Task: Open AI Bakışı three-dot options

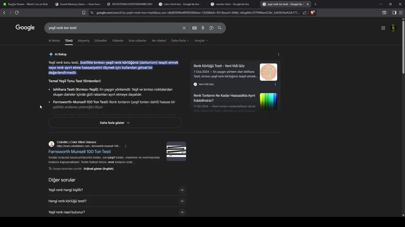Action: pyautogui.click(x=278, y=54)
